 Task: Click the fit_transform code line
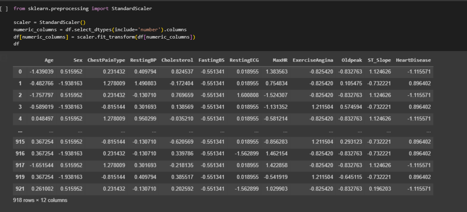click(x=104, y=37)
